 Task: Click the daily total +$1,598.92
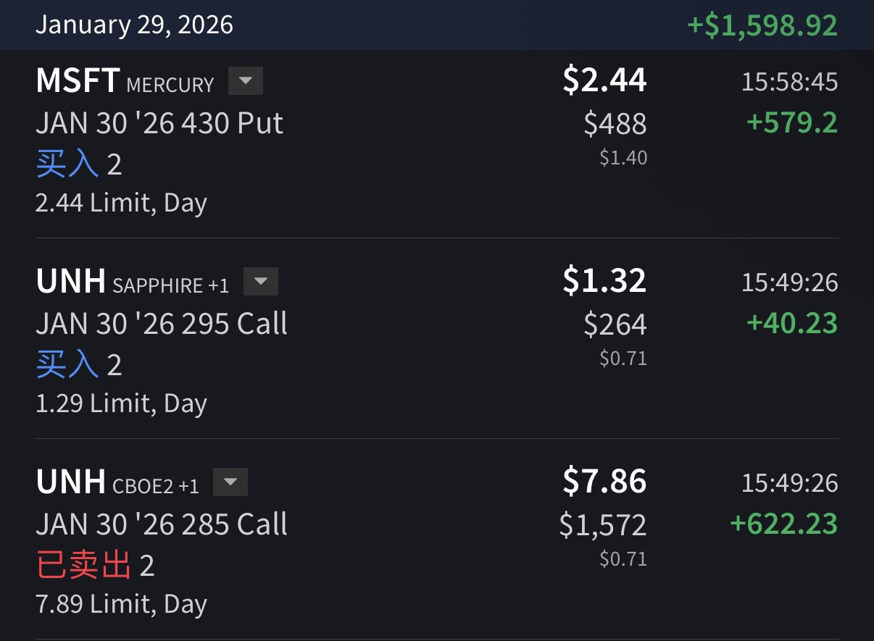point(762,25)
